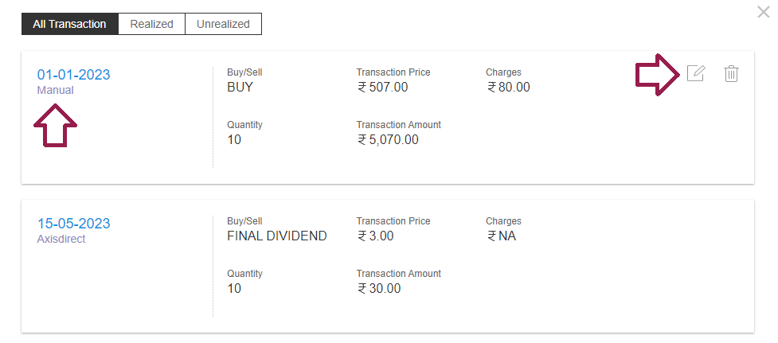Click the ₹NA charges value
This screenshot has height=343, width=778.
tap(502, 236)
